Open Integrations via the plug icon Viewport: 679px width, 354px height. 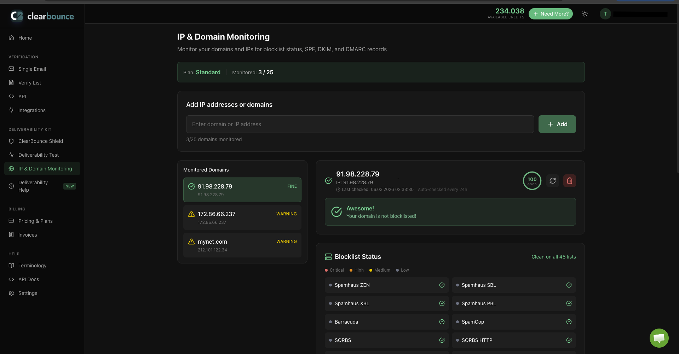11,110
